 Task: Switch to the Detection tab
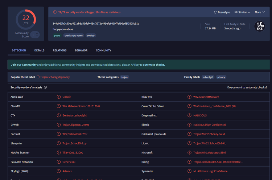coord(19,50)
